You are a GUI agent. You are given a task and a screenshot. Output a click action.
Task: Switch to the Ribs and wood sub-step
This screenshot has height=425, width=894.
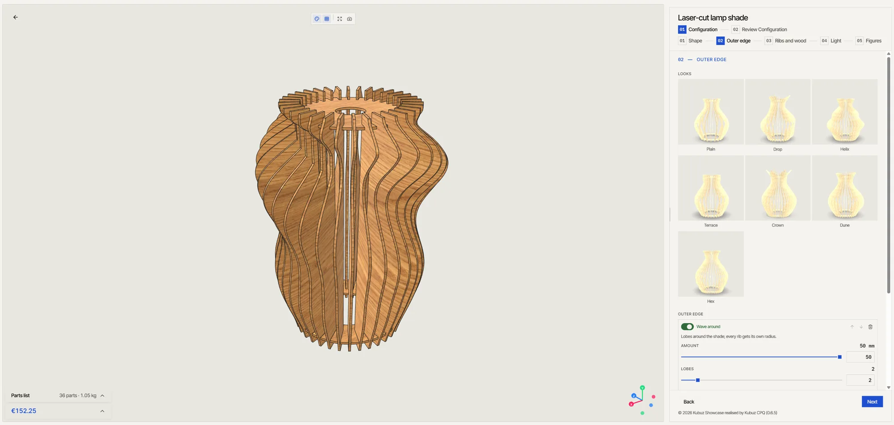coord(786,41)
